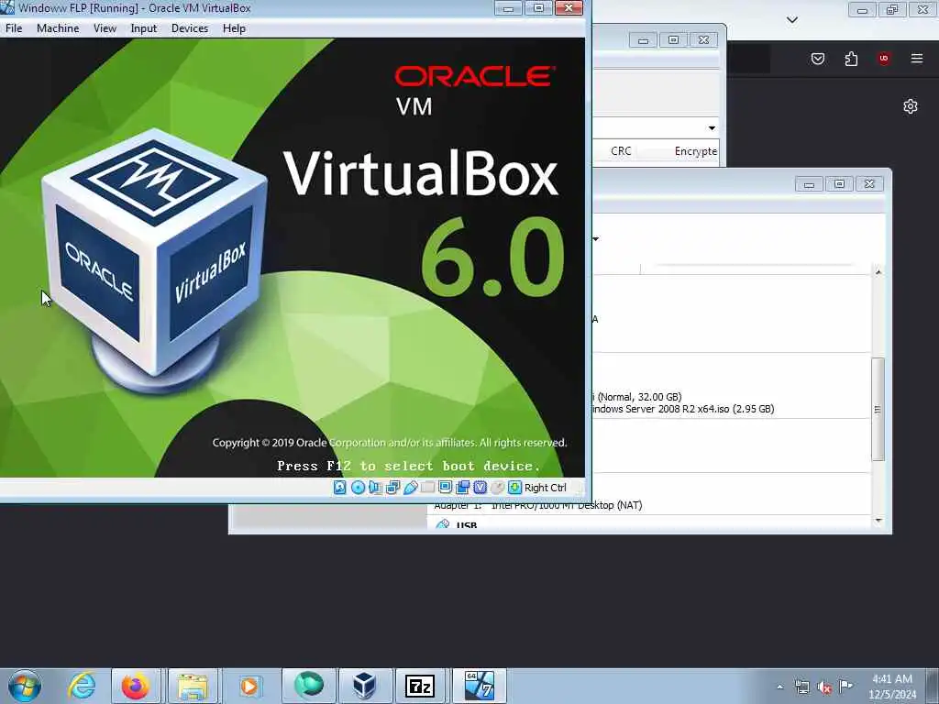Minimize the Firefox window
Screen dimensions: 939x704
(x=862, y=9)
